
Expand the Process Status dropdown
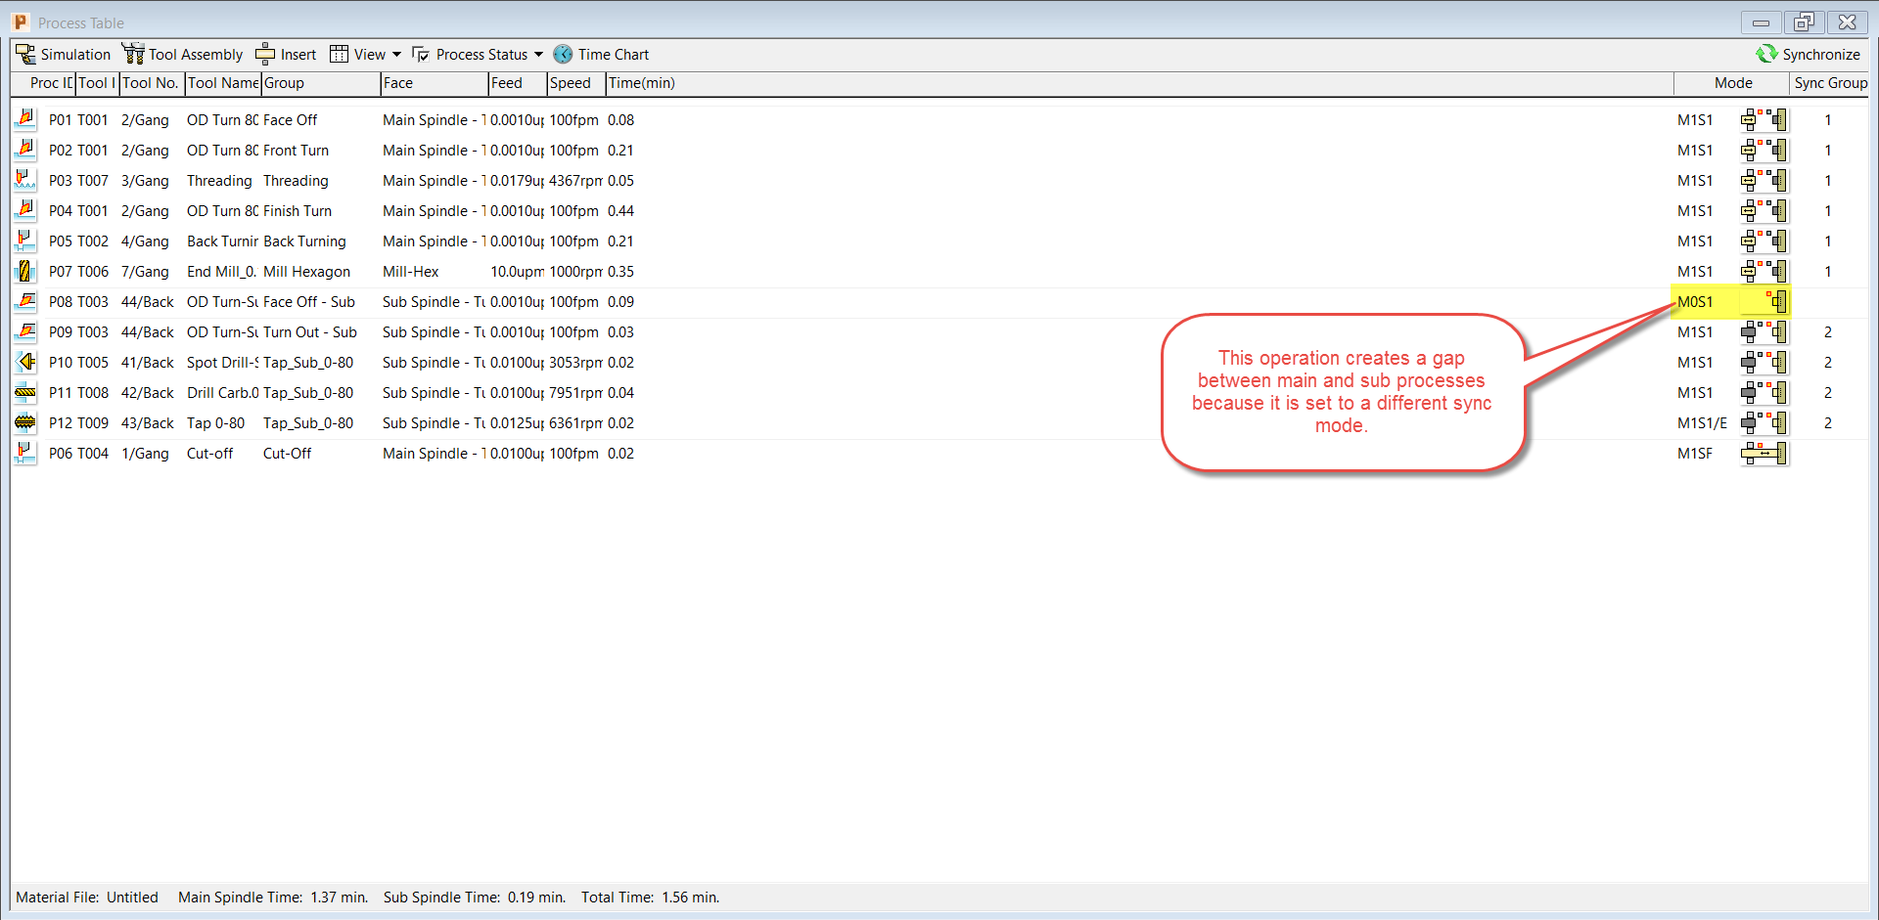[x=477, y=54]
